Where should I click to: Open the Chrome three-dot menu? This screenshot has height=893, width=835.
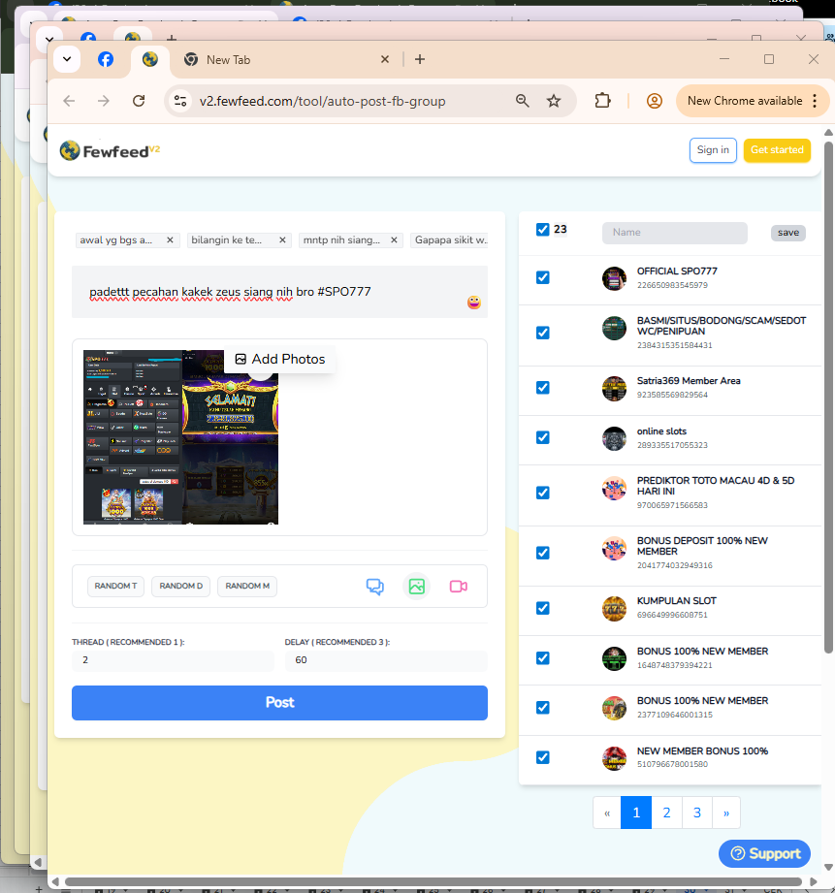(815, 101)
